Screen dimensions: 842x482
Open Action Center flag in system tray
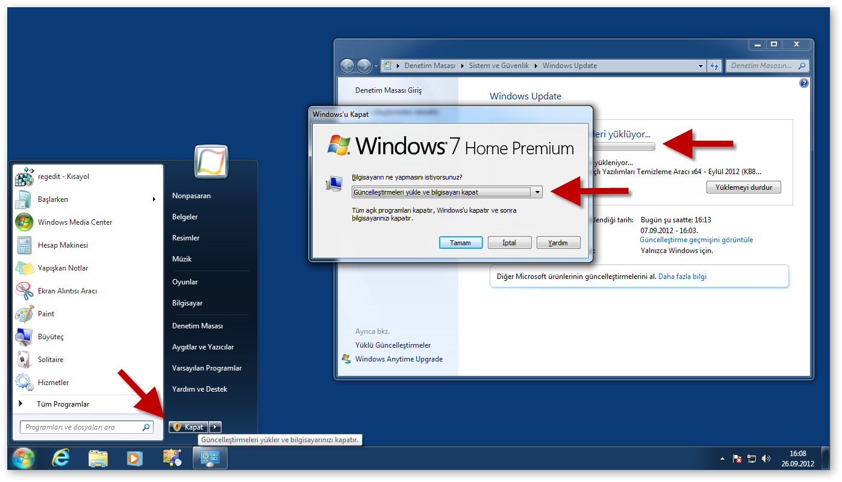click(x=737, y=459)
